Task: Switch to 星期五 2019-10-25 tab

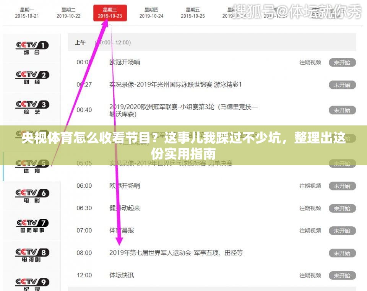Action: coord(193,13)
